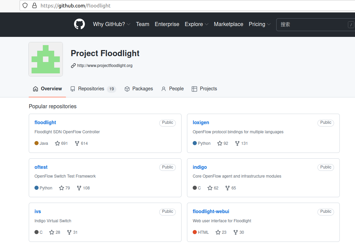Screen dimensions: 355x250
Task: Click the home icon on Overview tab
Action: (x=35, y=89)
